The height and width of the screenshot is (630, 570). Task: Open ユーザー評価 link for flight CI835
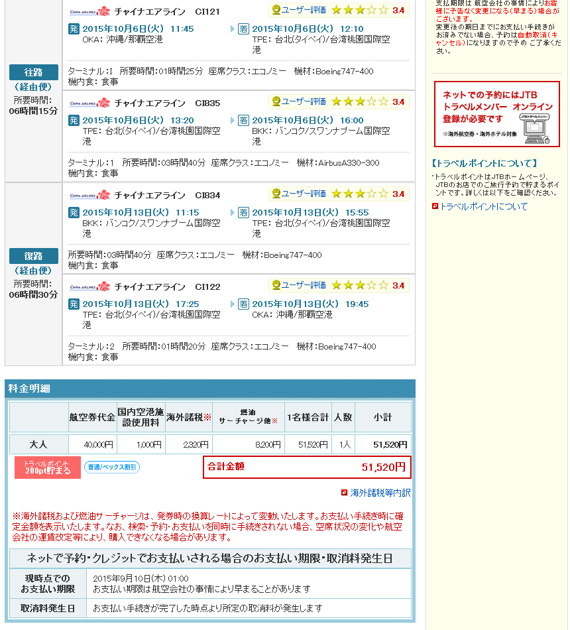(x=299, y=101)
